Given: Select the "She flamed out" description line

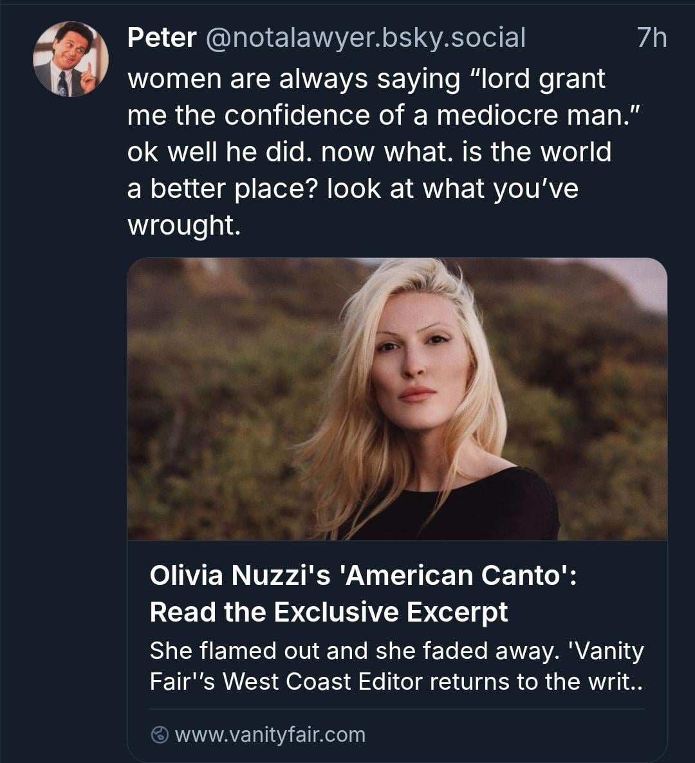Looking at the screenshot, I should [396, 651].
